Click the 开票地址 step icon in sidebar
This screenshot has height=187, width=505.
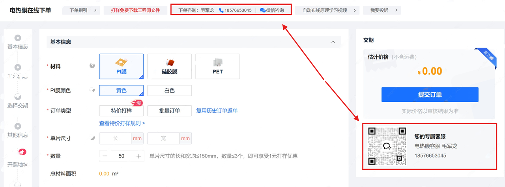[22, 152]
